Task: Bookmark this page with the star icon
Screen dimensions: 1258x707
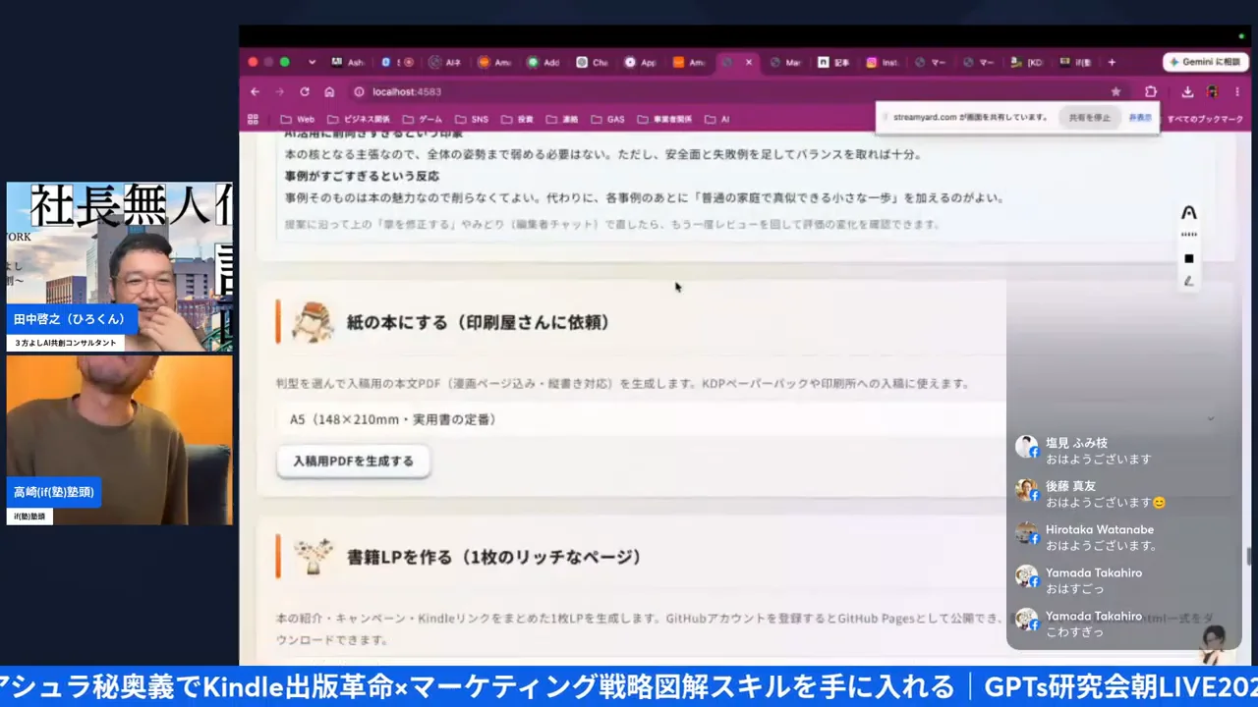Action: click(1115, 91)
